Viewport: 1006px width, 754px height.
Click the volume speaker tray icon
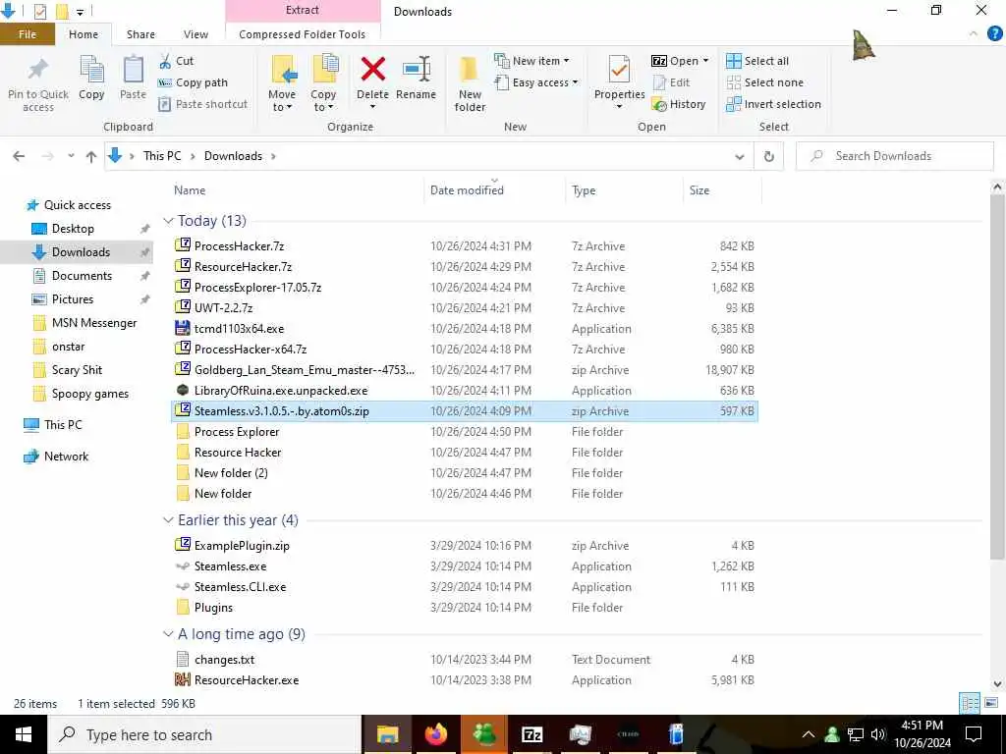(879, 734)
